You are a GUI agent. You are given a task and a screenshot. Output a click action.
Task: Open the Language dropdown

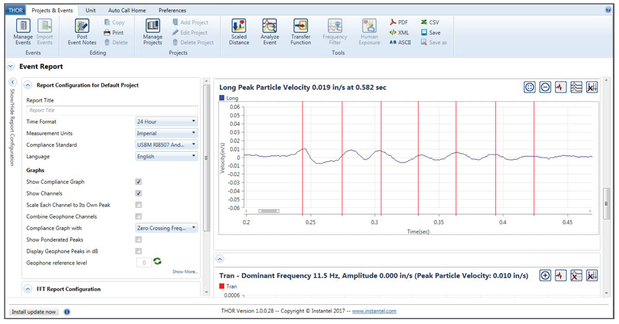(166, 156)
